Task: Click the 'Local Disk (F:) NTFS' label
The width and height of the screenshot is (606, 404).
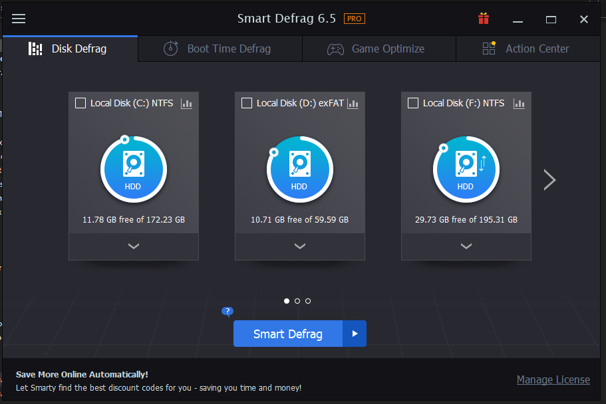Action: [464, 103]
